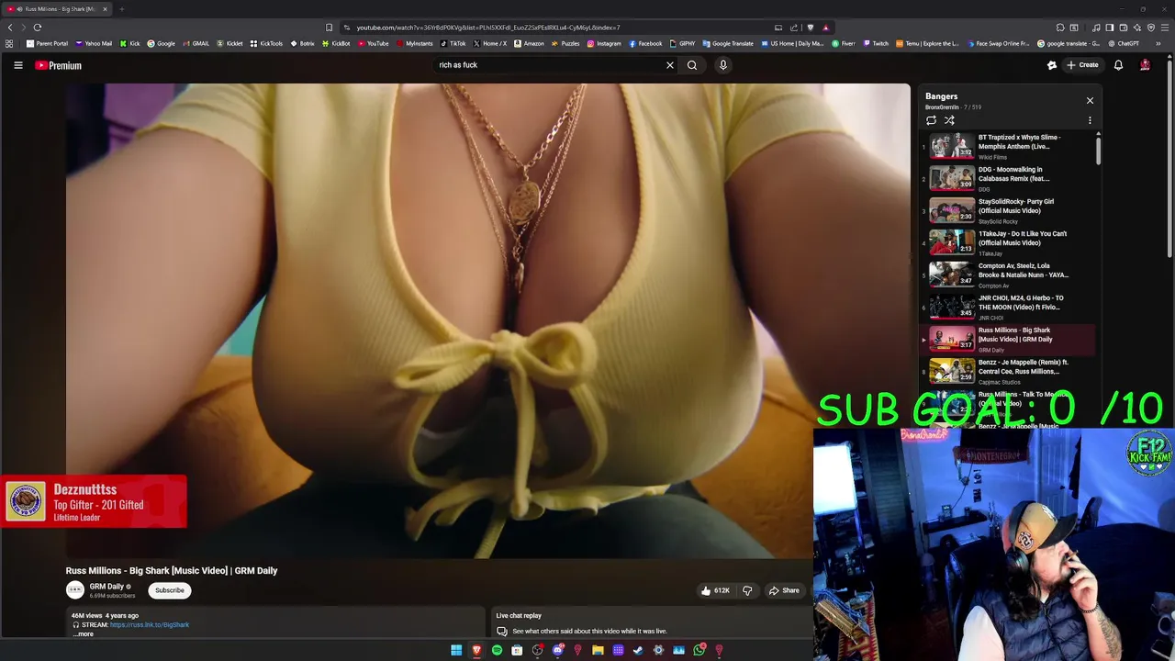Open Kick bookmark
The image size is (1175, 661).
tap(130, 43)
